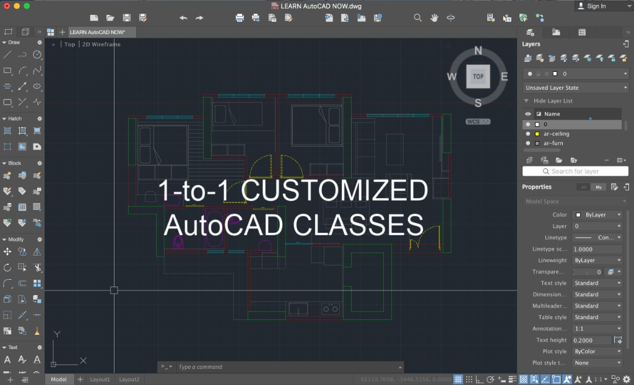Select the Array tool in Modify panel

pos(37,283)
